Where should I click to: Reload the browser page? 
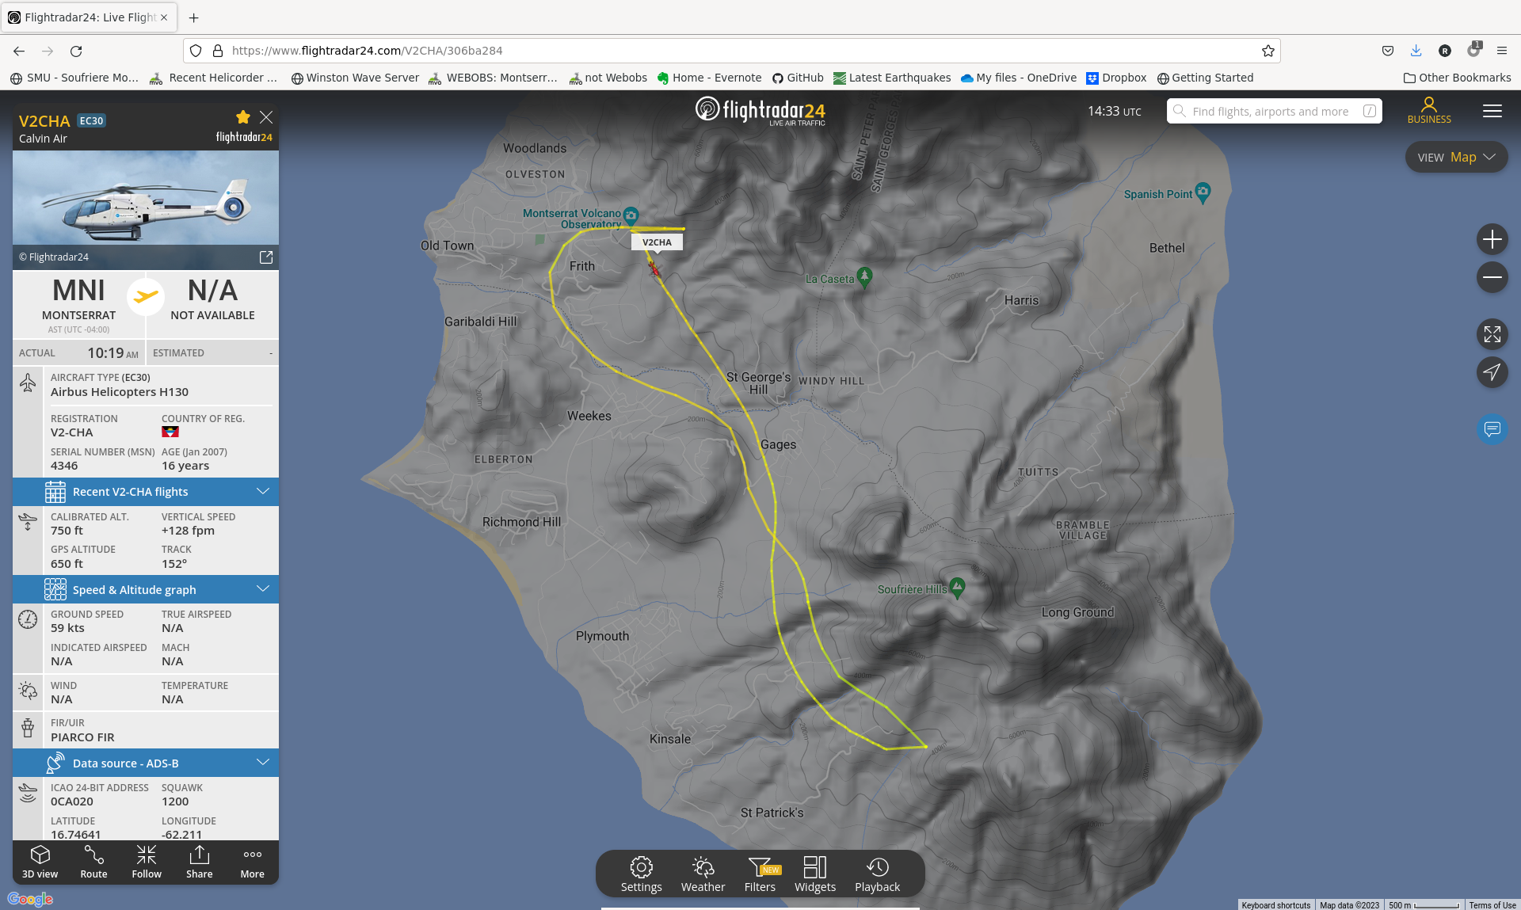click(x=76, y=51)
